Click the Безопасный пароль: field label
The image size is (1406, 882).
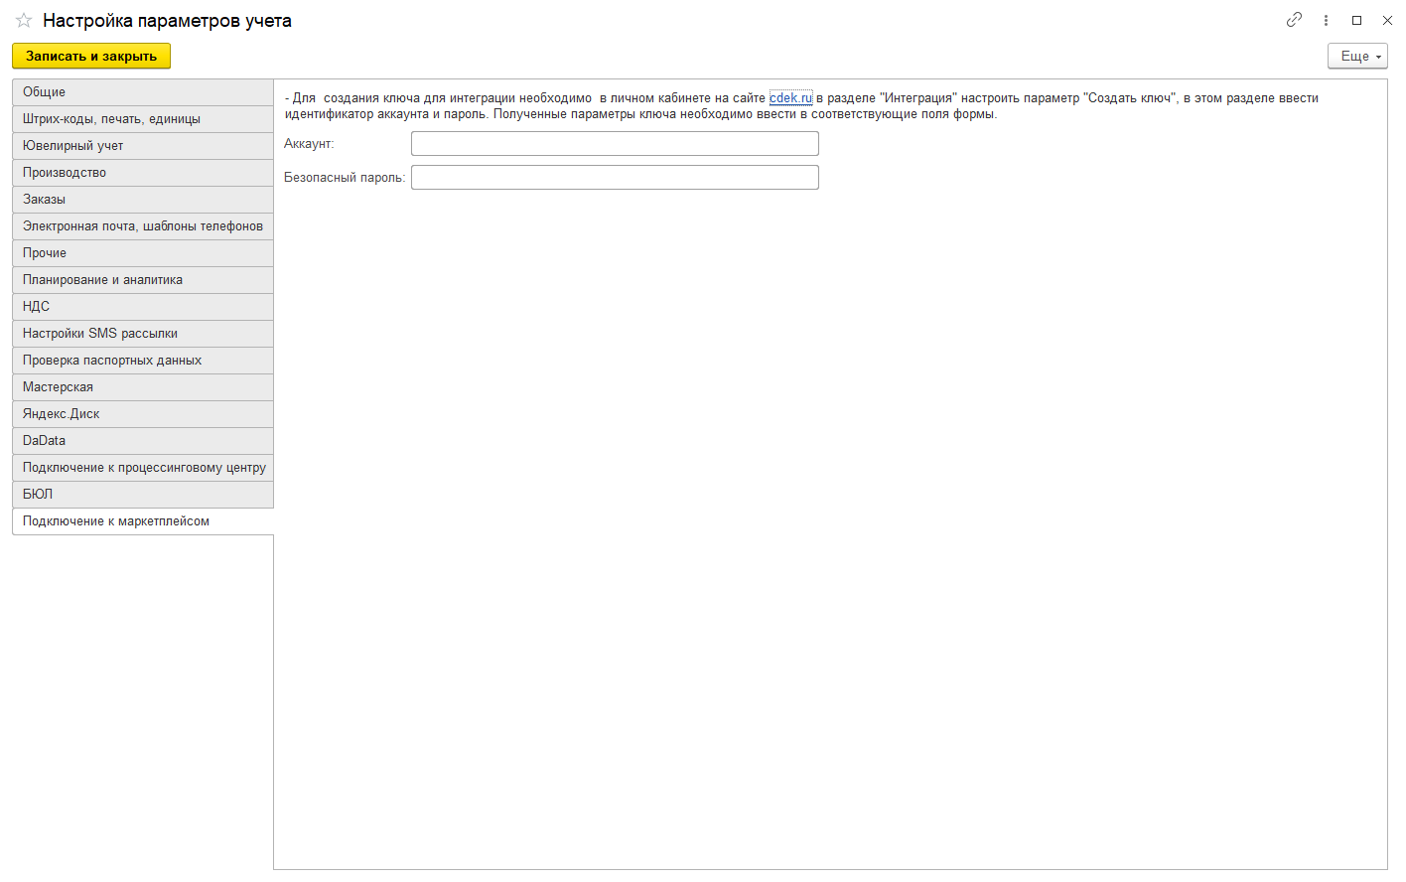point(345,178)
